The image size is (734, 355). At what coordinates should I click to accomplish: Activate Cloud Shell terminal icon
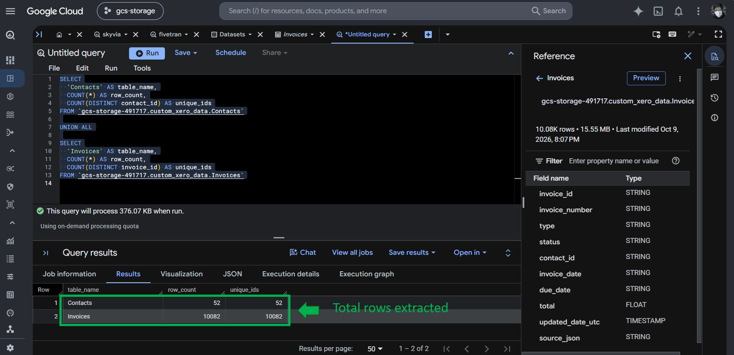click(x=658, y=11)
